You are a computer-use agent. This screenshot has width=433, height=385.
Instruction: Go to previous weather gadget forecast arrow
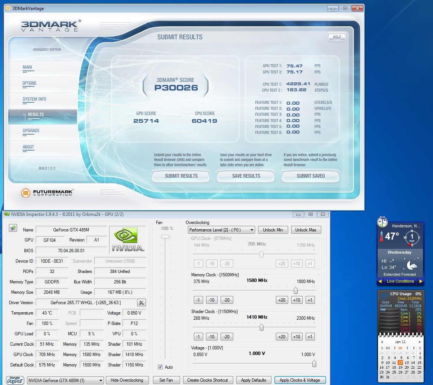(380, 282)
